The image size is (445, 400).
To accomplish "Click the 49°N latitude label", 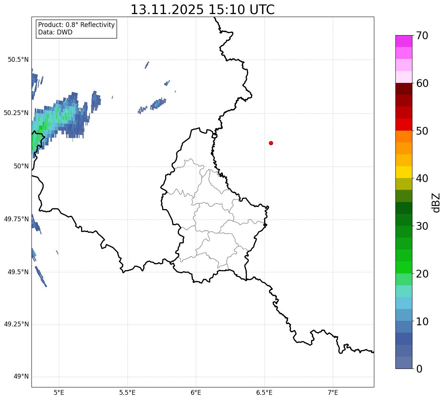I will (21, 376).
